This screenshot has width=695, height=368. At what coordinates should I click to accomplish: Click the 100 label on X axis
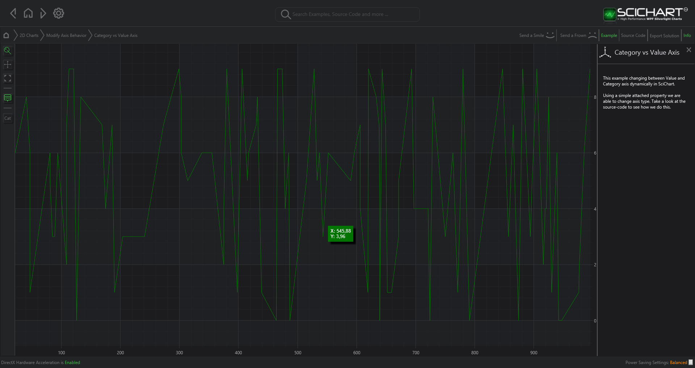point(62,352)
